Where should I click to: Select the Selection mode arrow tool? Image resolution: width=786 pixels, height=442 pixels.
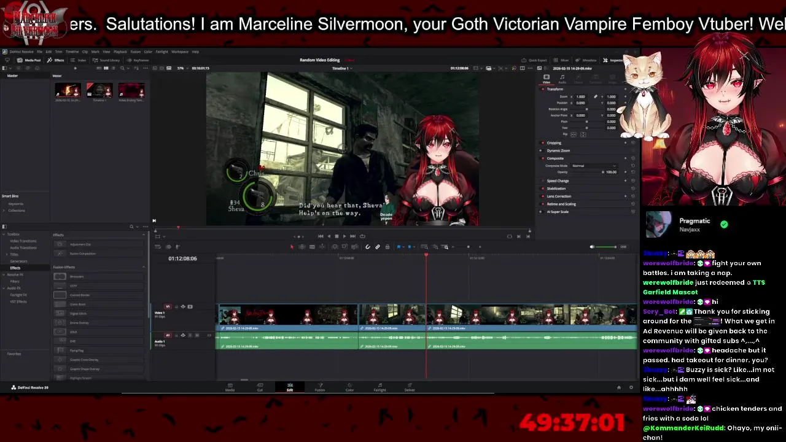pyautogui.click(x=292, y=247)
